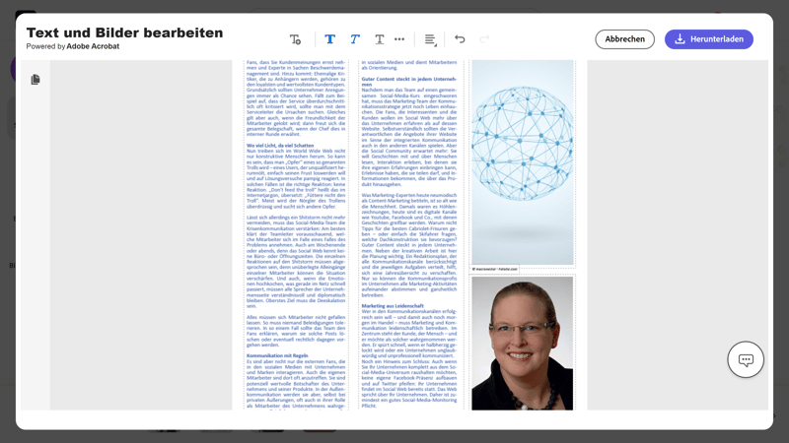Expand the text alignment dropdown
The width and height of the screenshot is (789, 443).
pyautogui.click(x=431, y=39)
